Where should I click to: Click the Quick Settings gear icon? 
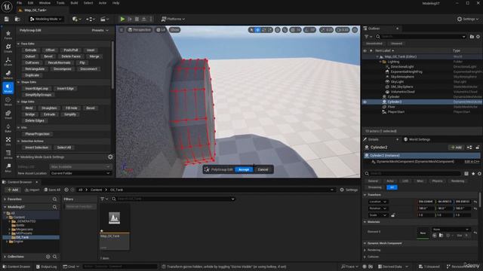coord(110,157)
